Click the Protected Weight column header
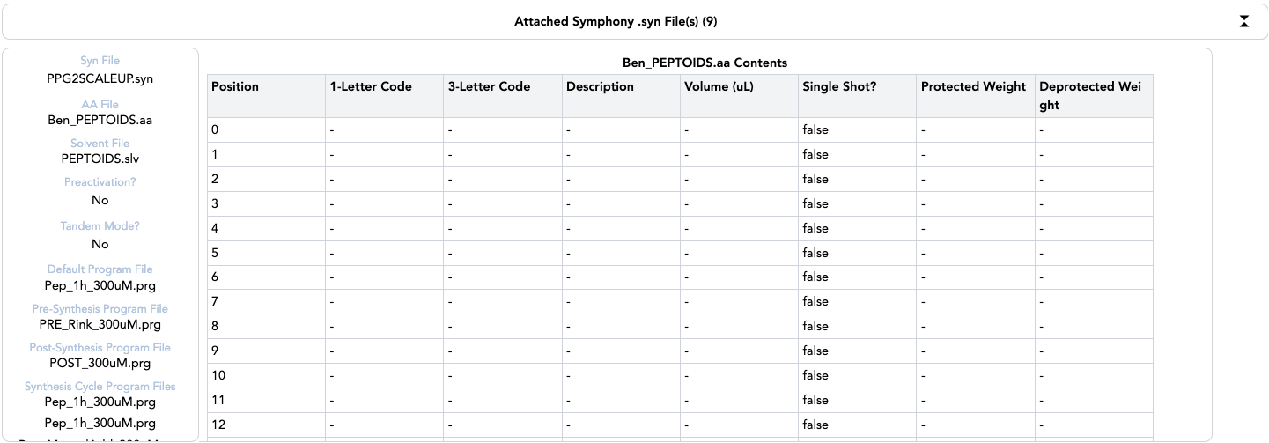The width and height of the screenshot is (1269, 443). [x=973, y=86]
